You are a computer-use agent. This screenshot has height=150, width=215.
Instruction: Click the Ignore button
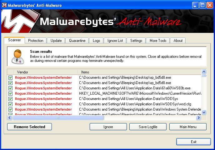[x=108, y=127]
